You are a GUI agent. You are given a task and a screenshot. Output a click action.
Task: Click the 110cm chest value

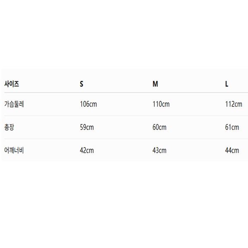[x=161, y=104]
